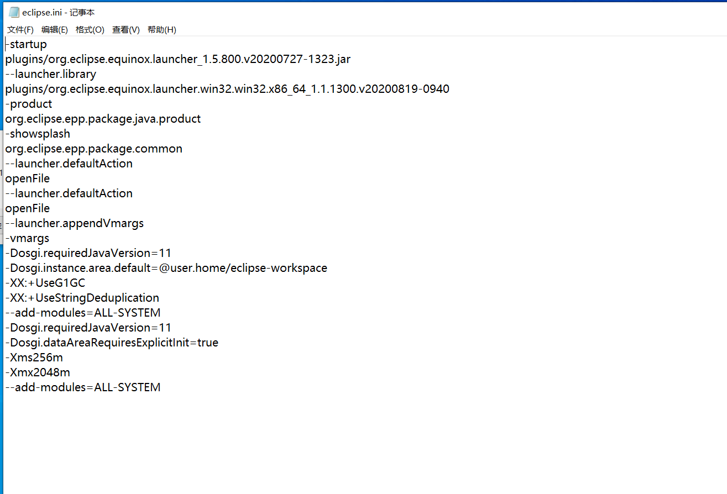This screenshot has width=727, height=494.
Task: Open the 格式(O) menu
Action: pyautogui.click(x=90, y=30)
